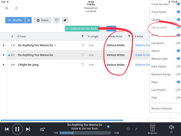Click the Eddie & the Hot Rods focus chip
This screenshot has height=136, width=181.
click(x=82, y=29)
